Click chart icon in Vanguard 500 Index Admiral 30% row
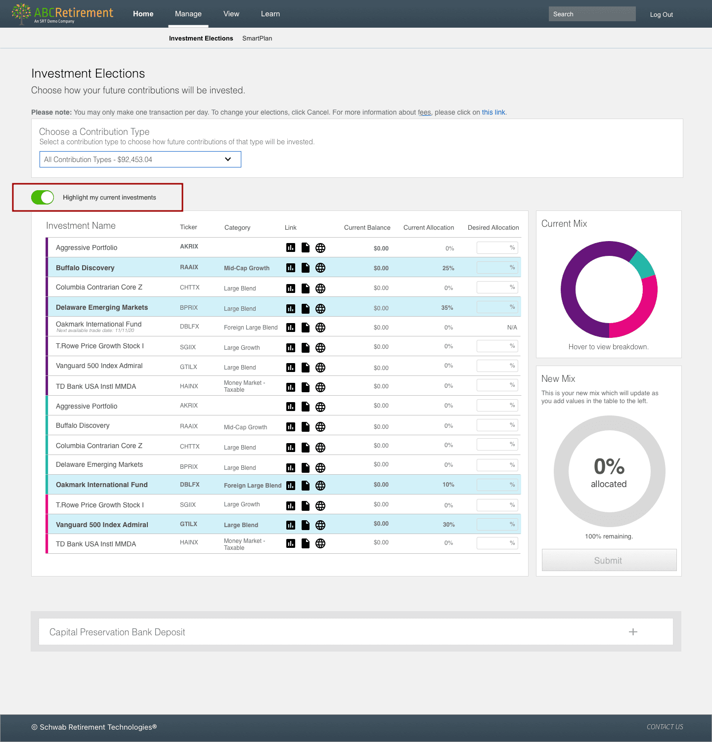Viewport: 712px width, 742px height. click(x=291, y=525)
